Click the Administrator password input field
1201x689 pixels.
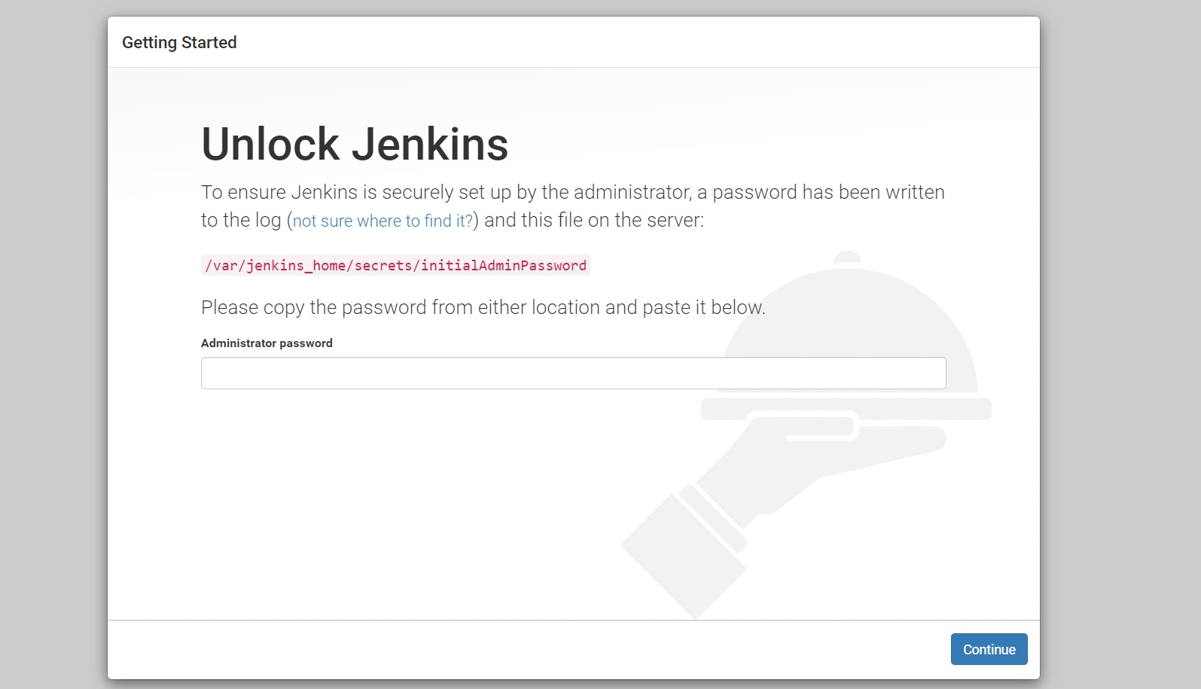573,373
